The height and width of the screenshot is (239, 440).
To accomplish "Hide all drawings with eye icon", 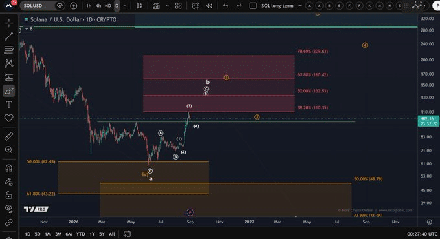I will (8, 208).
